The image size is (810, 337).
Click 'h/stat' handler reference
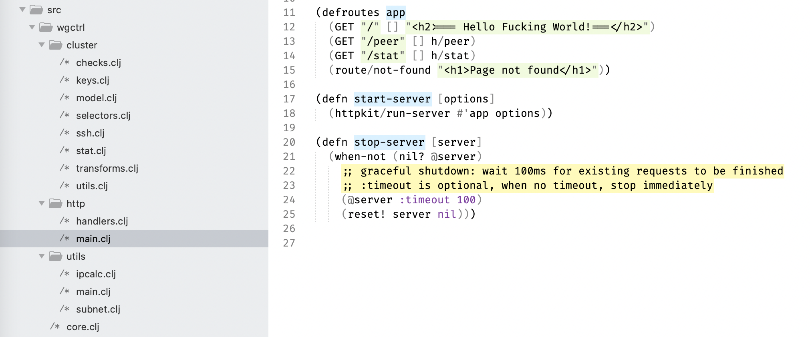tap(450, 56)
